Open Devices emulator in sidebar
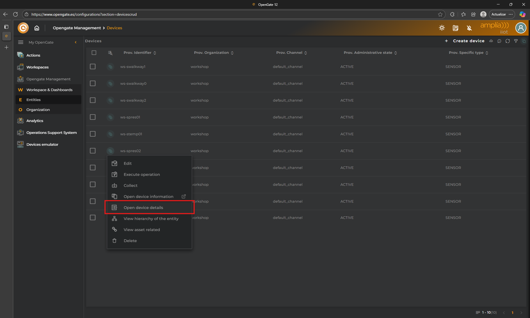530x318 pixels. [42, 144]
